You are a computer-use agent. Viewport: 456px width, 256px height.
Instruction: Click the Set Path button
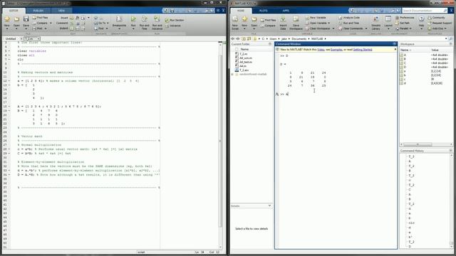coord(402,23)
